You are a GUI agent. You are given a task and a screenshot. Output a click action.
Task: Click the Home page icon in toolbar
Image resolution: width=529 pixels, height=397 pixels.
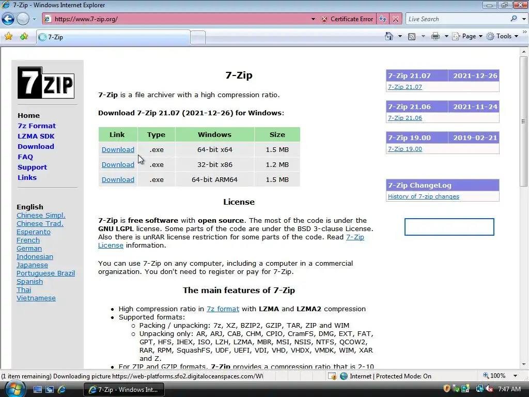tap(389, 36)
